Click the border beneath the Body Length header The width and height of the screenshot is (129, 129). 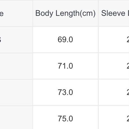pyautogui.click(x=65, y=27)
